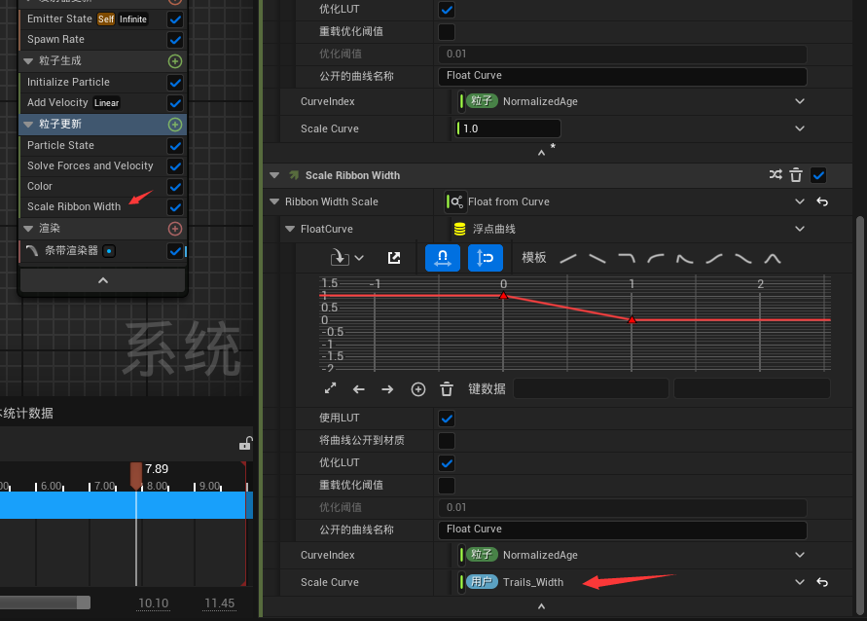Click shuffle icon on Scale Ribbon Width header
The height and width of the screenshot is (621, 867).
(776, 175)
